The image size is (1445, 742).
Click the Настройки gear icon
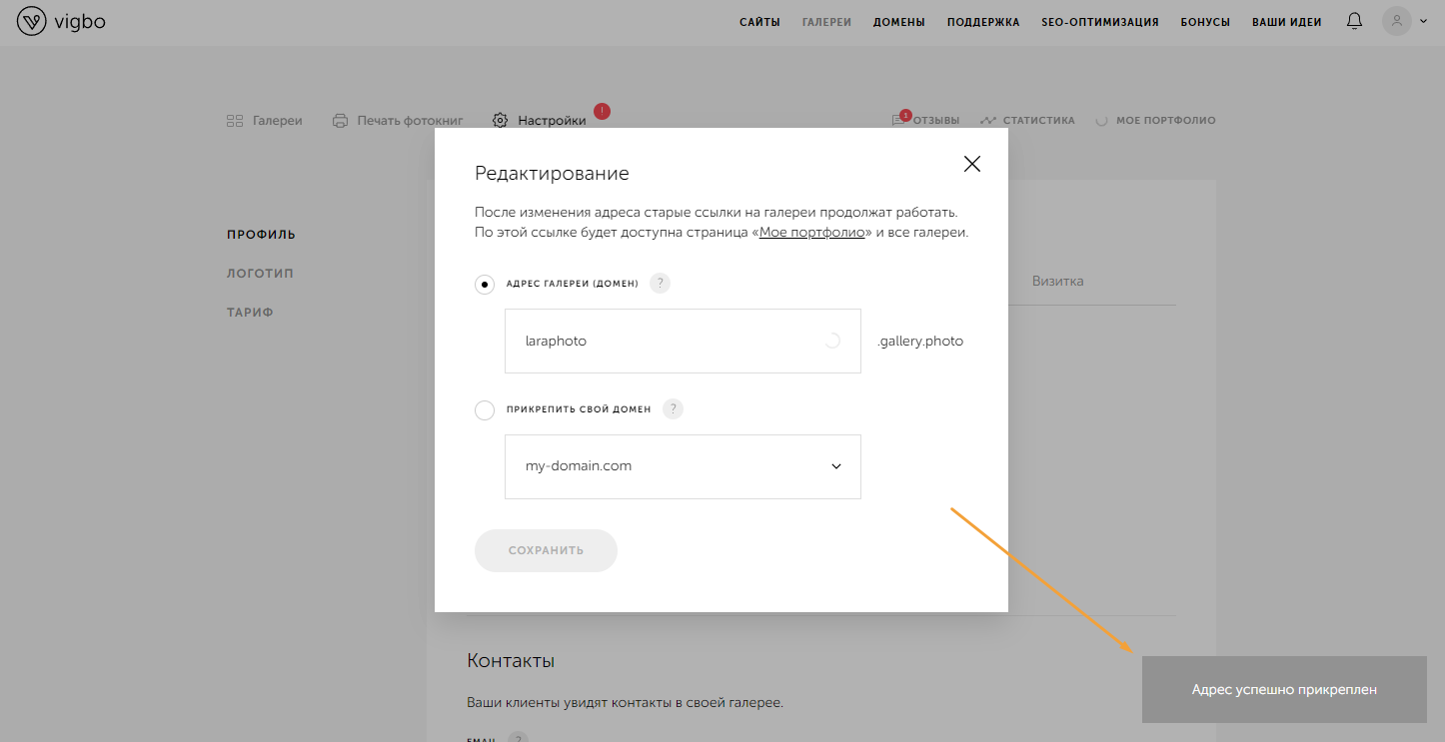pos(500,121)
